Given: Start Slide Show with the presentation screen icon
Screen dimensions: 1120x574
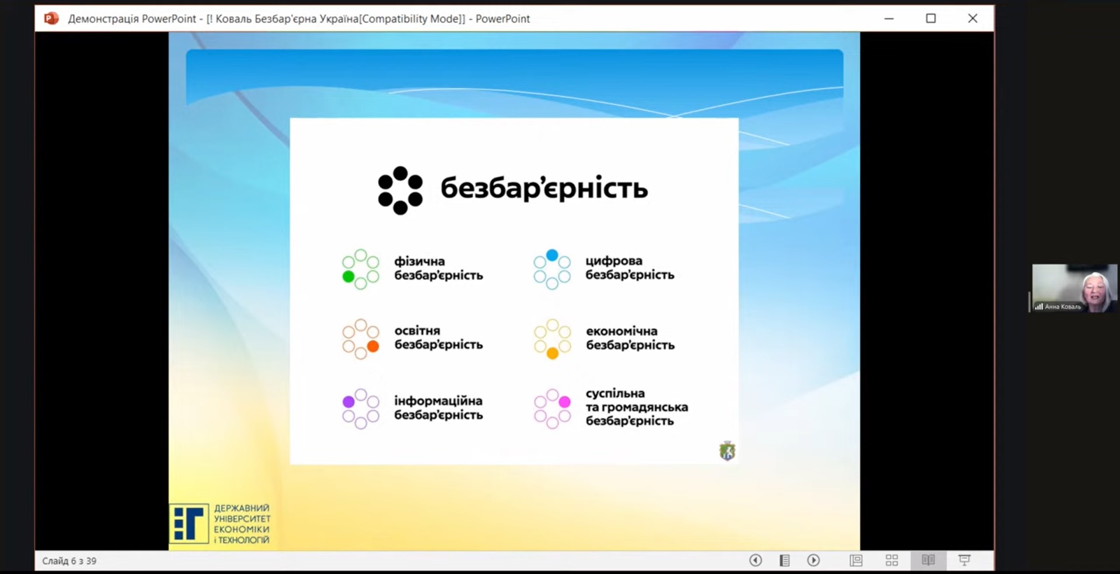Looking at the screenshot, I should 964,560.
